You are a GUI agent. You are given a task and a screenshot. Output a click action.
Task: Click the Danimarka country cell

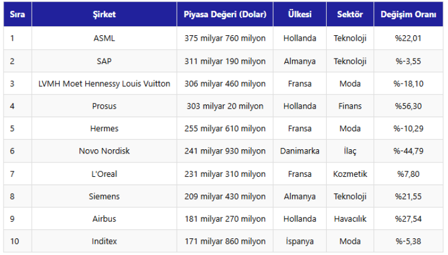[299, 151]
